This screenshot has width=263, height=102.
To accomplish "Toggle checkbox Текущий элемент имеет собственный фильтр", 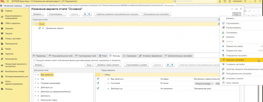I will pos(34,60).
